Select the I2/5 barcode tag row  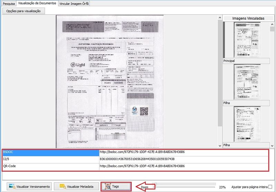coord(51,159)
